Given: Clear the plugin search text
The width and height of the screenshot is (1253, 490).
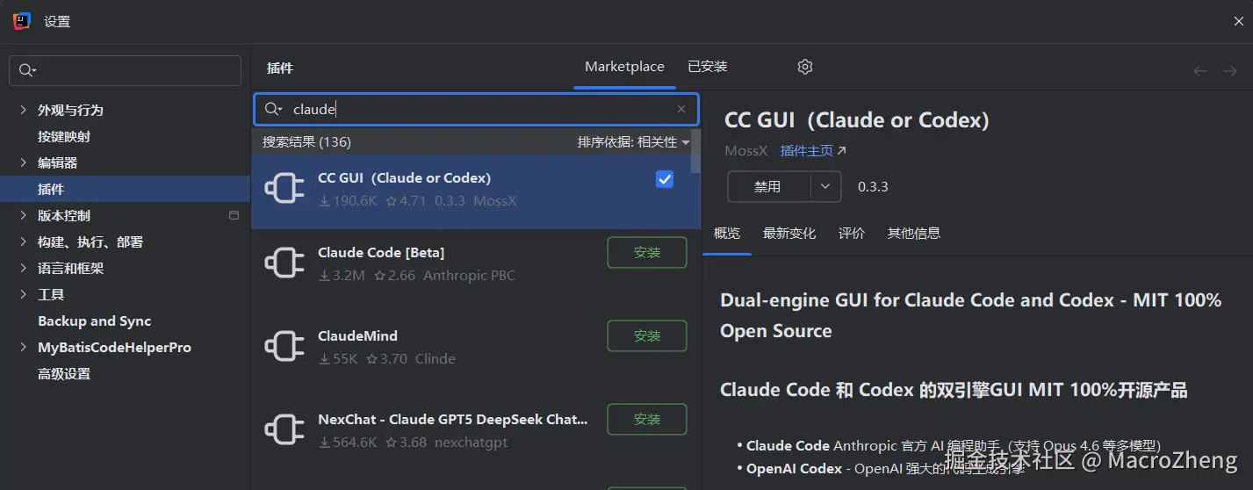Looking at the screenshot, I should pyautogui.click(x=681, y=109).
